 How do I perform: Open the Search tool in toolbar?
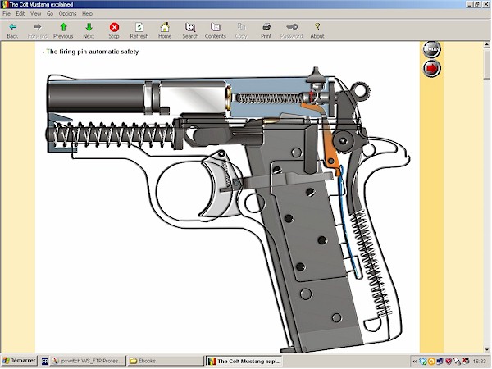(190, 31)
